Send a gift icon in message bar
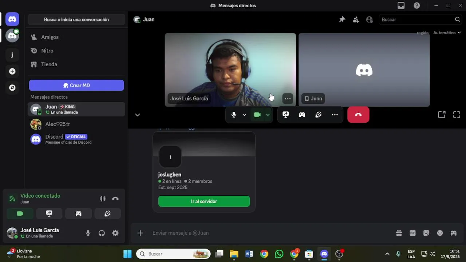Image resolution: width=466 pixels, height=262 pixels. 399,233
